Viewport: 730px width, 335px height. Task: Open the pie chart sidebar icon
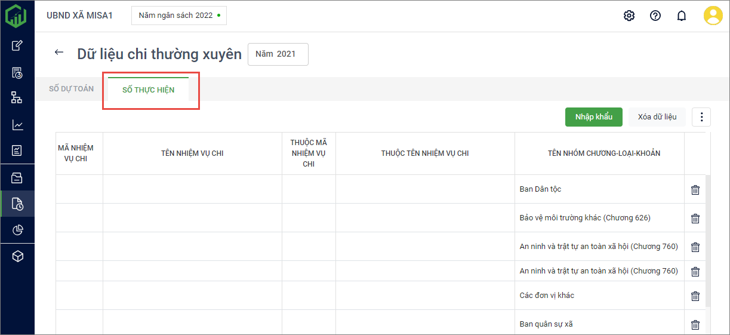click(x=17, y=230)
